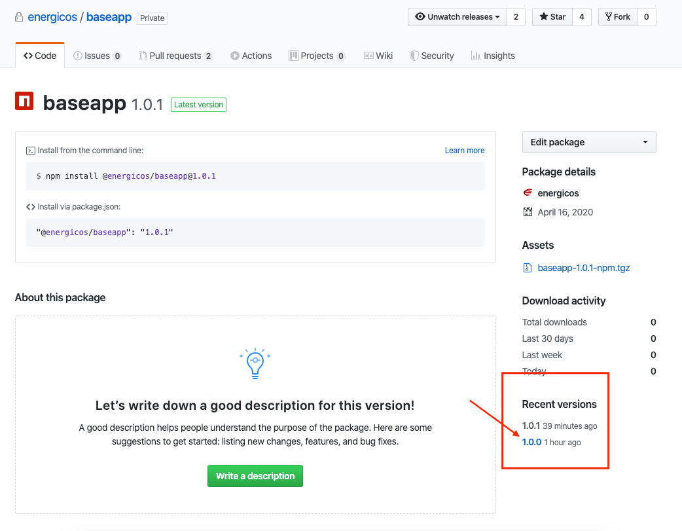Click the Wiki tab book icon

[x=368, y=56]
